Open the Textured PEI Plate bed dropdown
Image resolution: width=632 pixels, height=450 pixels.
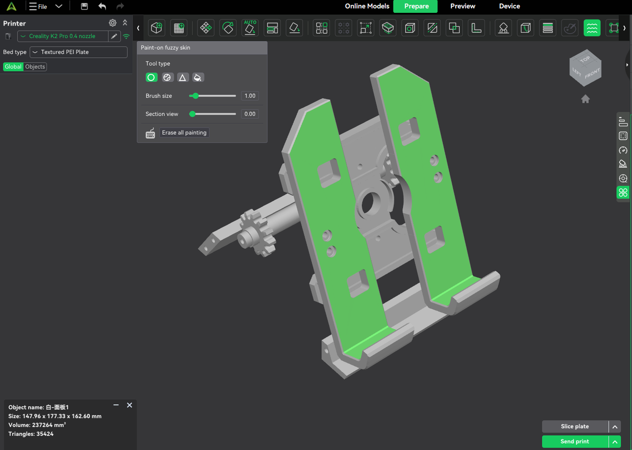pyautogui.click(x=79, y=52)
